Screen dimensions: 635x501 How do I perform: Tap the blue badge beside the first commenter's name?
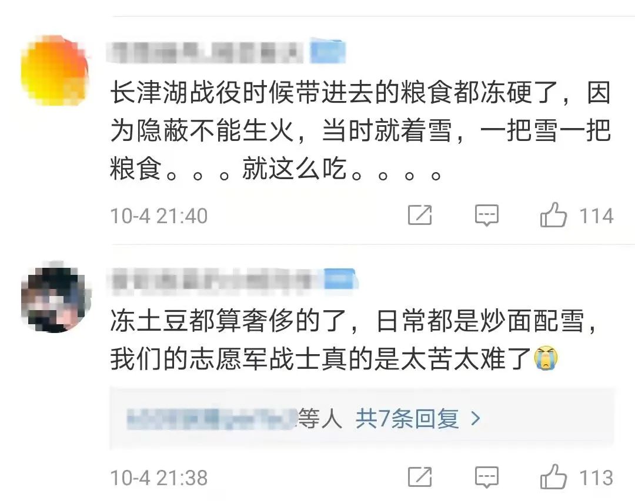click(328, 51)
